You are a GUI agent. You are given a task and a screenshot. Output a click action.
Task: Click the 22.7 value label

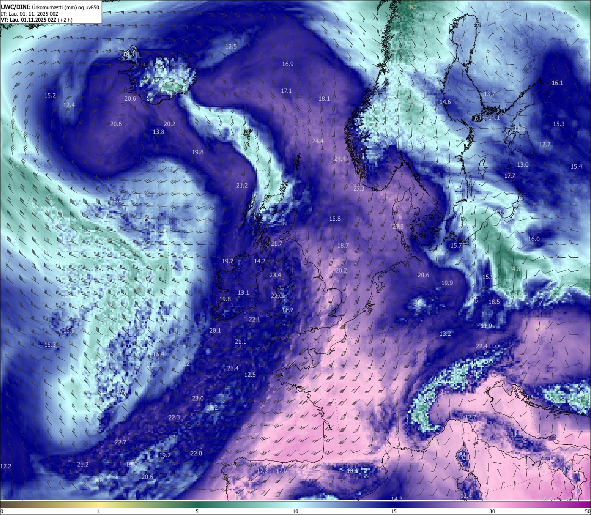120,442
